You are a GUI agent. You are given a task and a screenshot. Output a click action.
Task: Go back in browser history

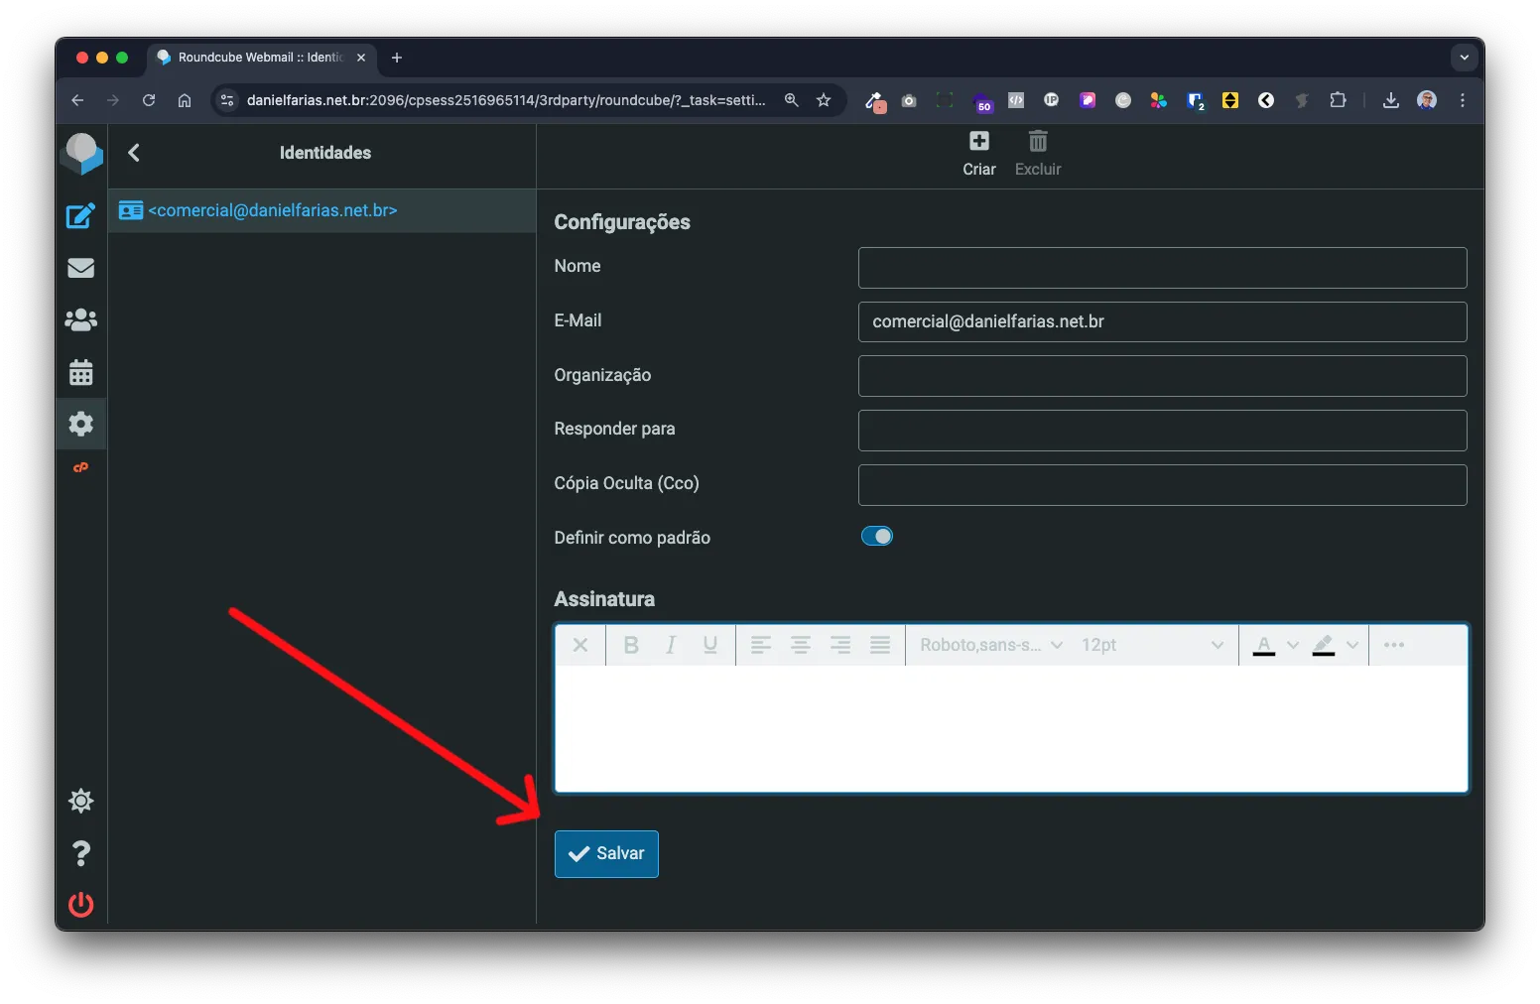click(77, 100)
